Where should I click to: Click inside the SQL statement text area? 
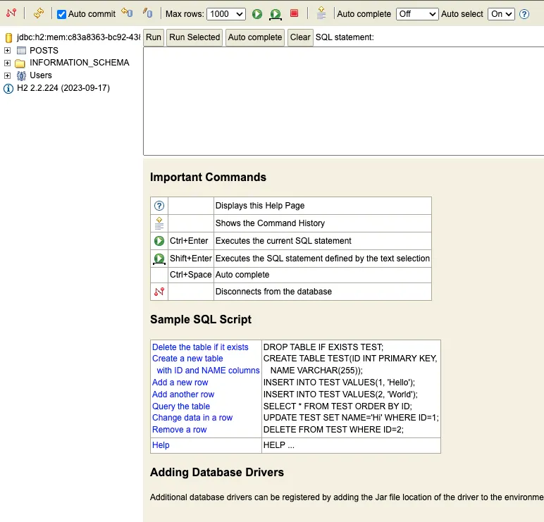pyautogui.click(x=343, y=101)
